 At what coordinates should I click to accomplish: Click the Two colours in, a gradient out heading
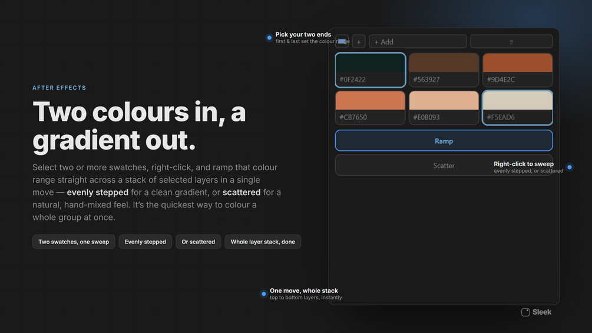click(139, 126)
